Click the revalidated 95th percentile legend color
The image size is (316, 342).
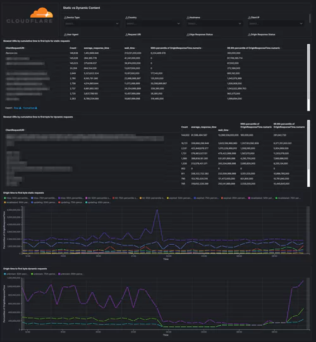coord(5,203)
